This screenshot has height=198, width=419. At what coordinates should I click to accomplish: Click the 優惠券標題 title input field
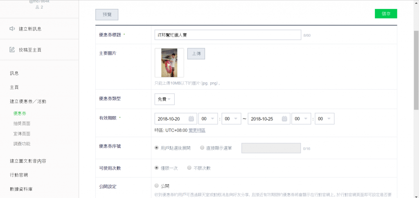[x=228, y=35]
